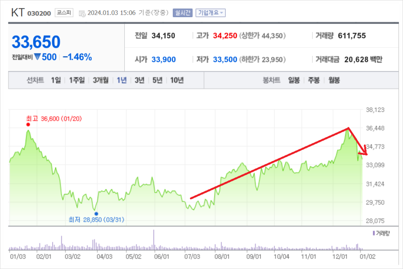Click the red 최고 marker dot
403x269 pixels.
pos(28,125)
